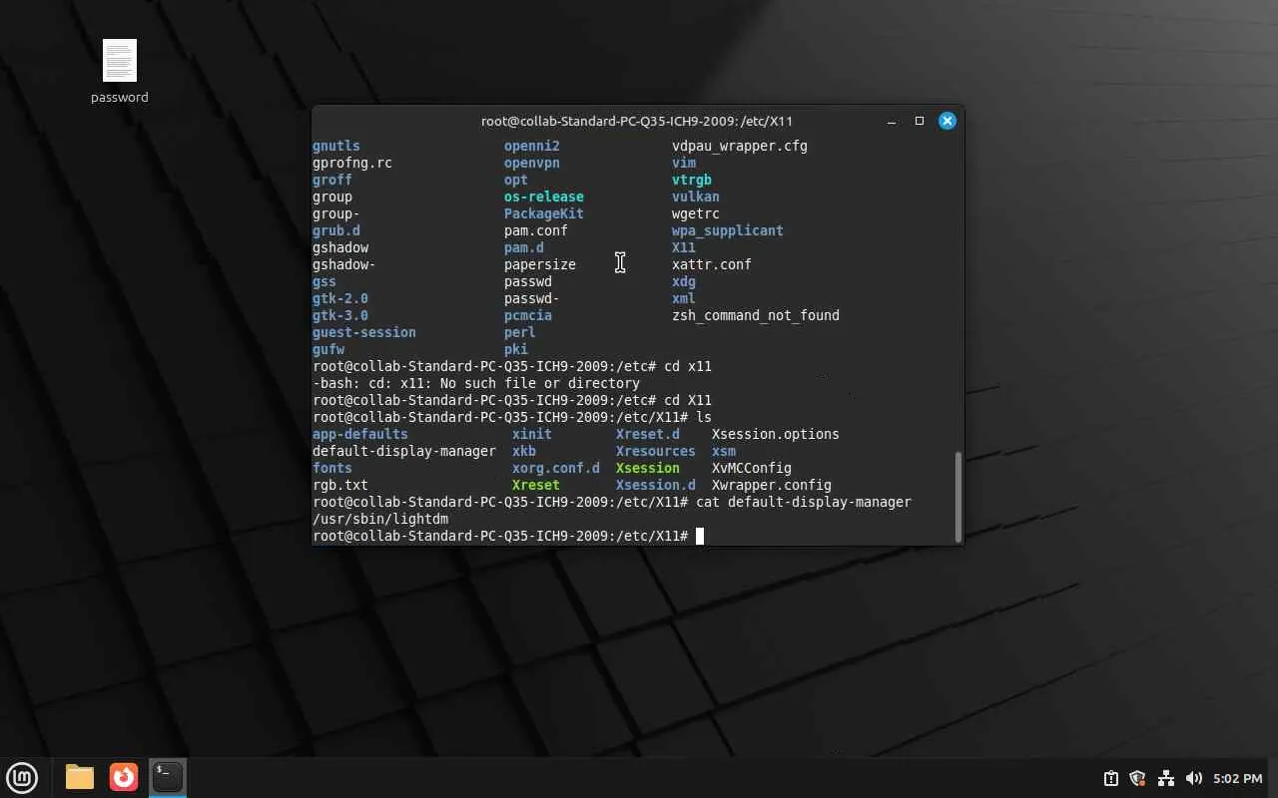Close the terminal window
This screenshot has height=798, width=1278.
948,121
